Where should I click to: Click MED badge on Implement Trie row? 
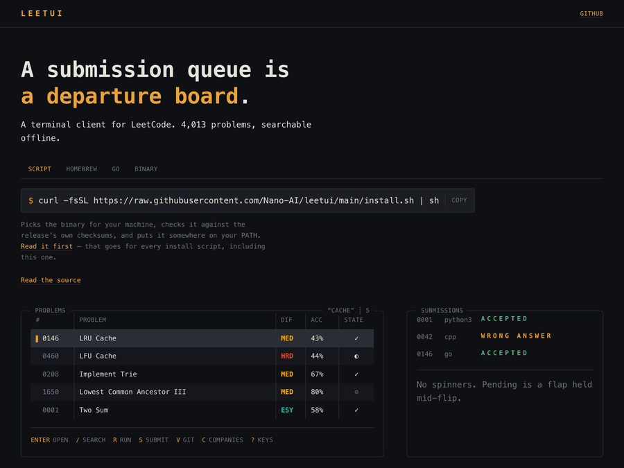pos(287,374)
